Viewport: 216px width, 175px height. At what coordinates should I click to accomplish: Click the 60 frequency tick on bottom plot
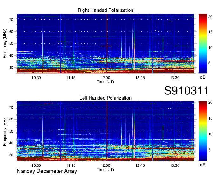point(11,119)
